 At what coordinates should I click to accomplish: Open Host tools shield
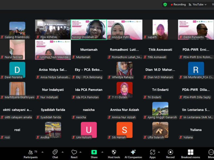pos(114,154)
